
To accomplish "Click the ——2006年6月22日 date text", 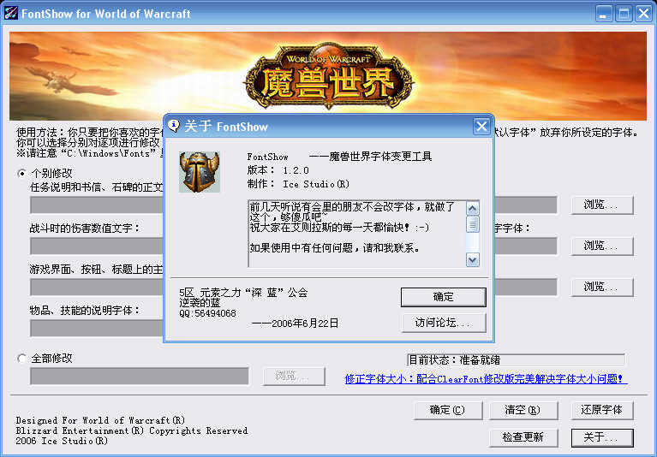I will click(x=295, y=323).
